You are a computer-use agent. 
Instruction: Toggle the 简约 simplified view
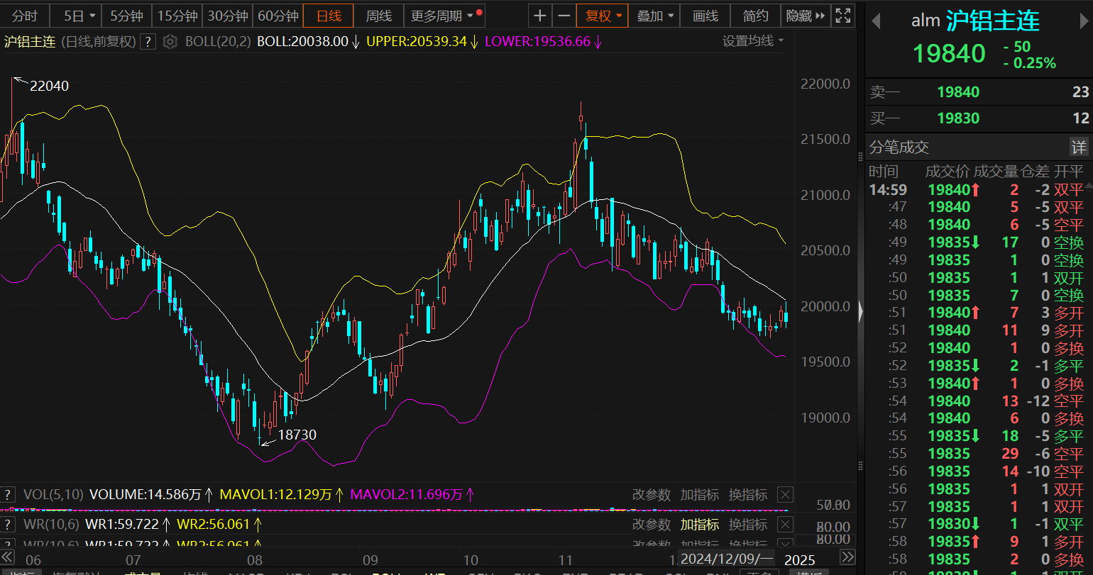tap(755, 16)
